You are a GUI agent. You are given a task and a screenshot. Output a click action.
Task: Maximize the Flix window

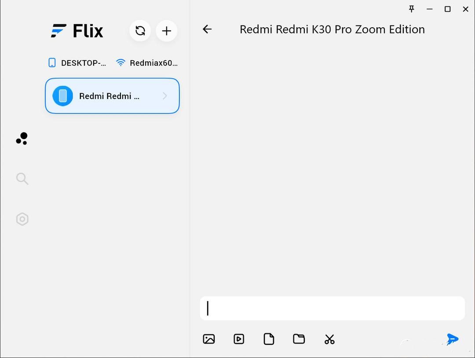[x=448, y=9]
